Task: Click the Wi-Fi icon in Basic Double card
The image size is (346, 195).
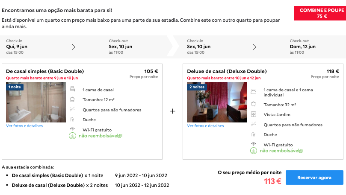Action: 72,129
